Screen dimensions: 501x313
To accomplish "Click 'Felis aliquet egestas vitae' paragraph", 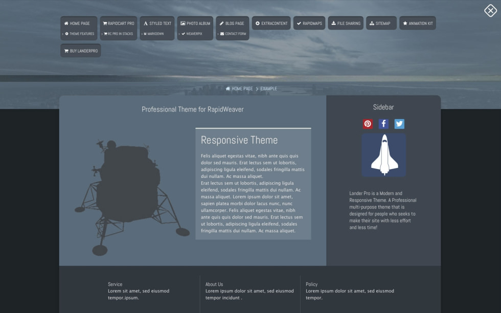I will (x=253, y=194).
